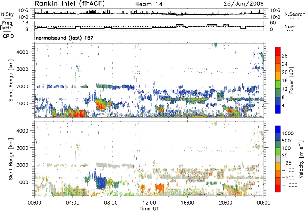305x211 pixels.
Task: Select the "N.Sky" axis label
Action: coord(7,14)
